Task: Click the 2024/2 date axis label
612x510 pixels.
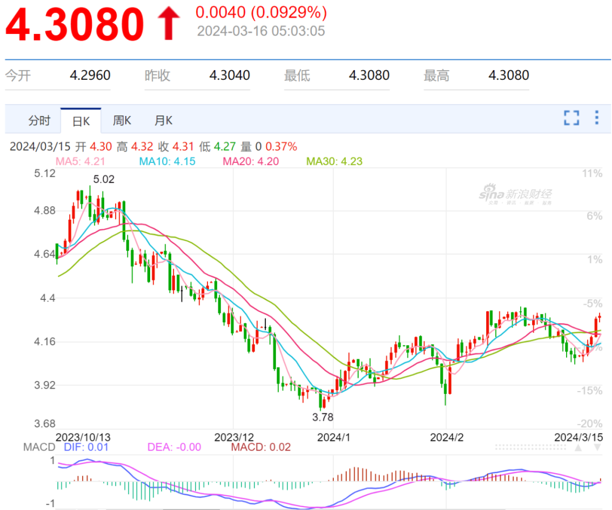Action: [x=447, y=437]
